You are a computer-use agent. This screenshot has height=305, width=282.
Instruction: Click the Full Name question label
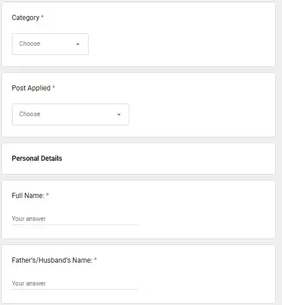click(x=28, y=196)
